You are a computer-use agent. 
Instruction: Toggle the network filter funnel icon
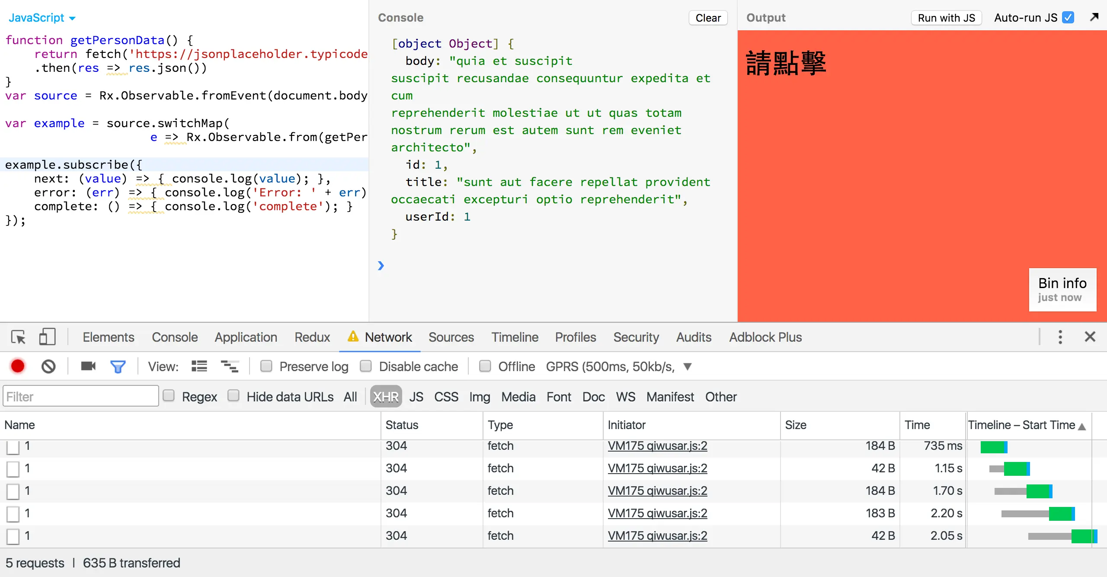click(x=118, y=366)
